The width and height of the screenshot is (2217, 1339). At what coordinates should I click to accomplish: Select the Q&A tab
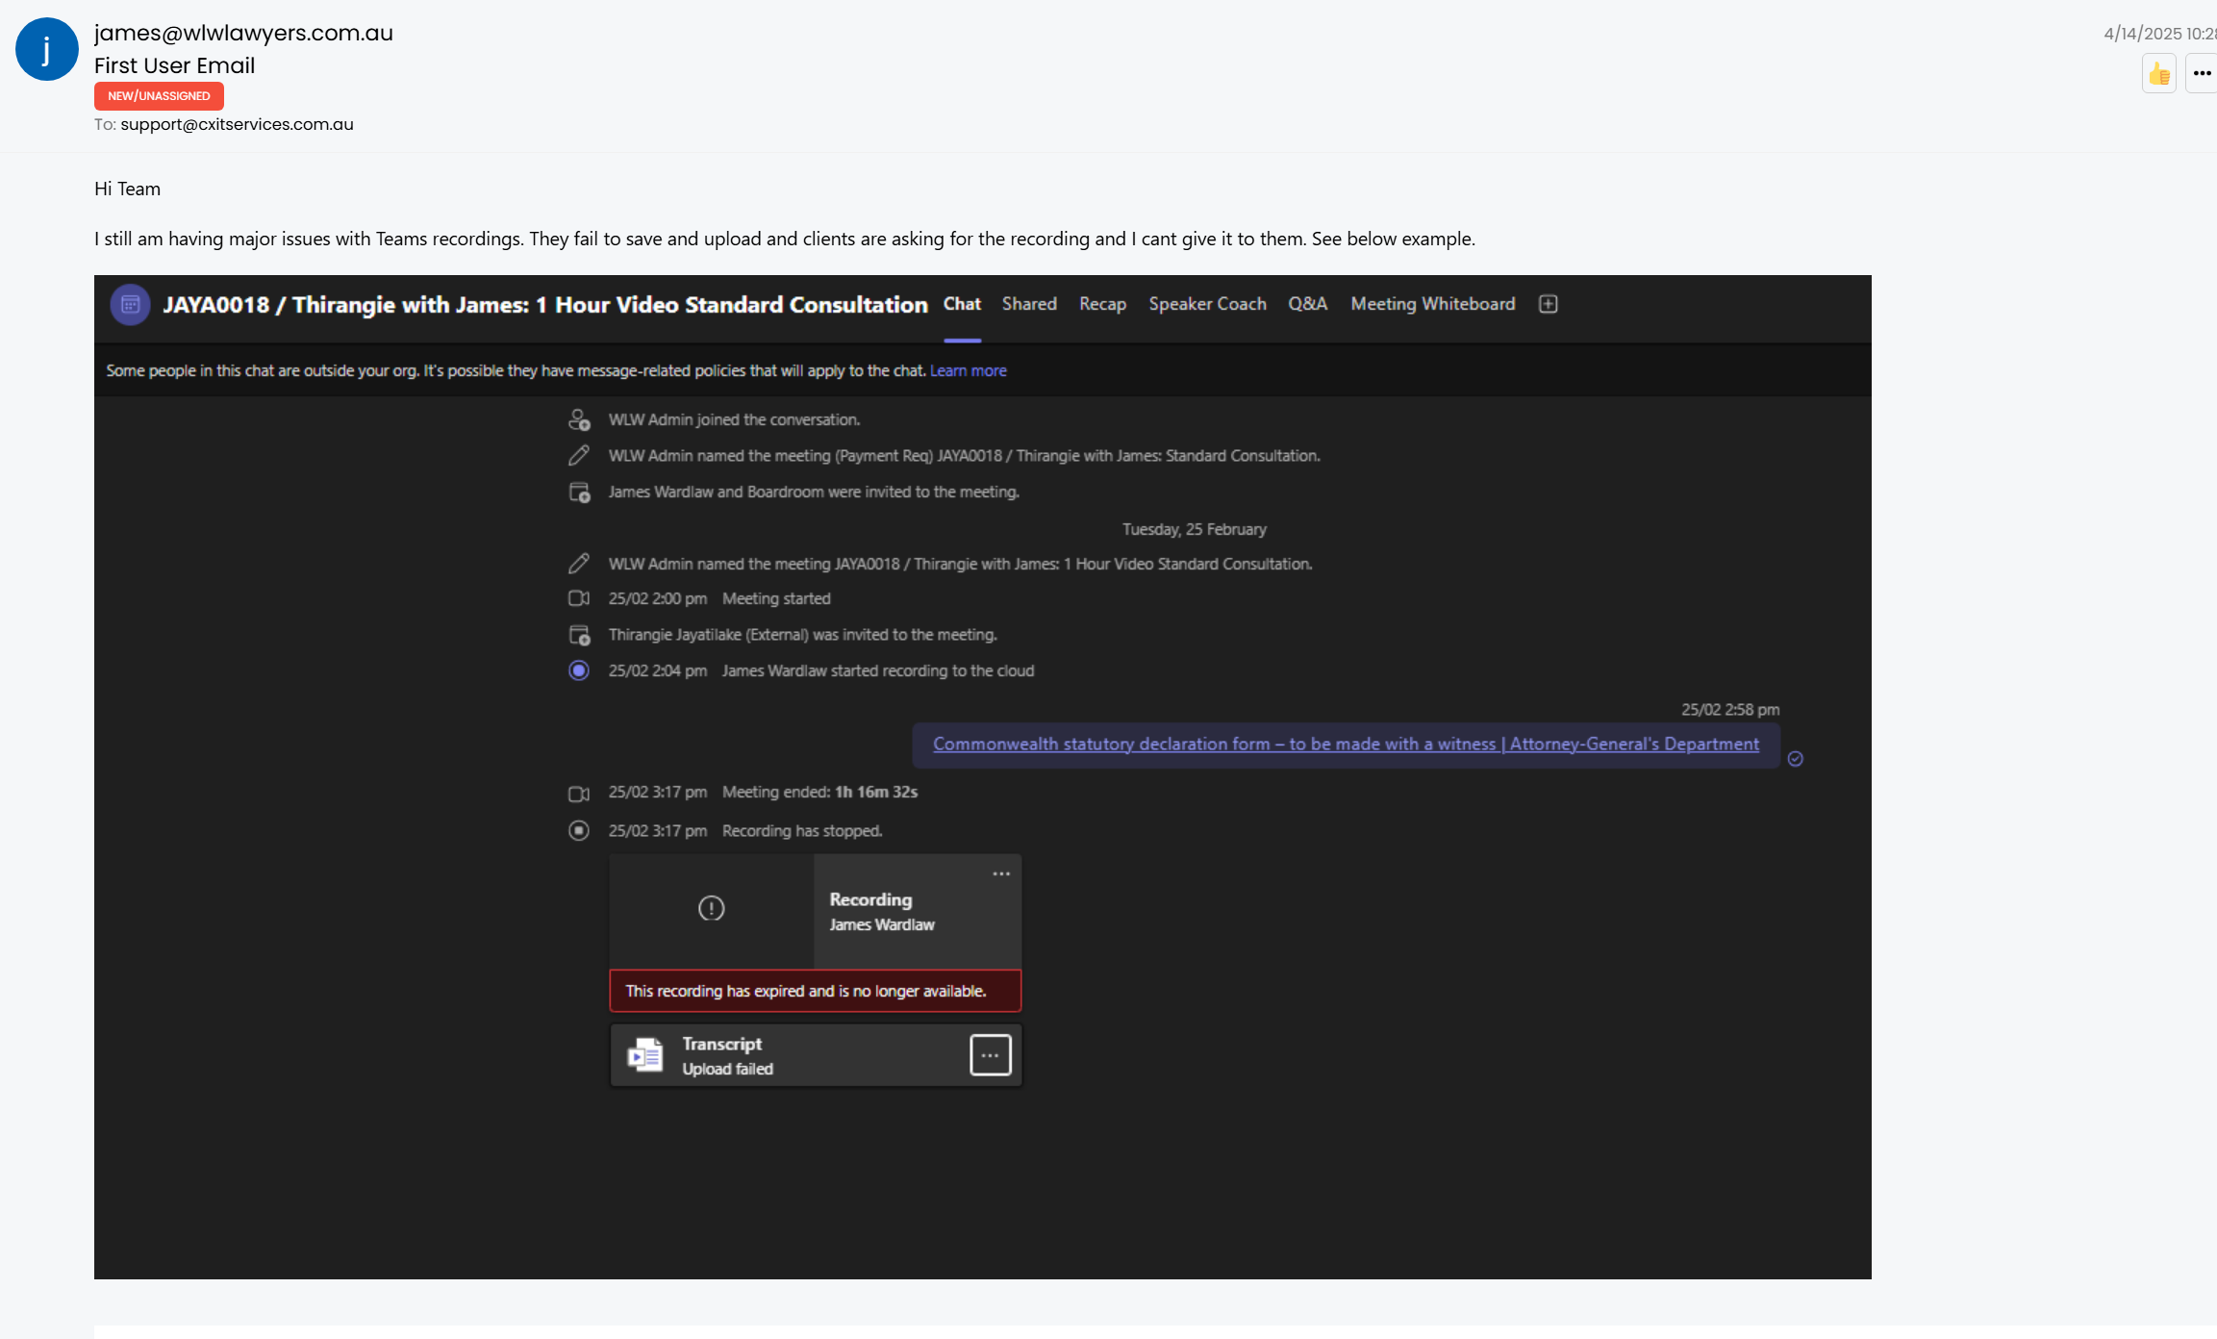click(x=1308, y=304)
